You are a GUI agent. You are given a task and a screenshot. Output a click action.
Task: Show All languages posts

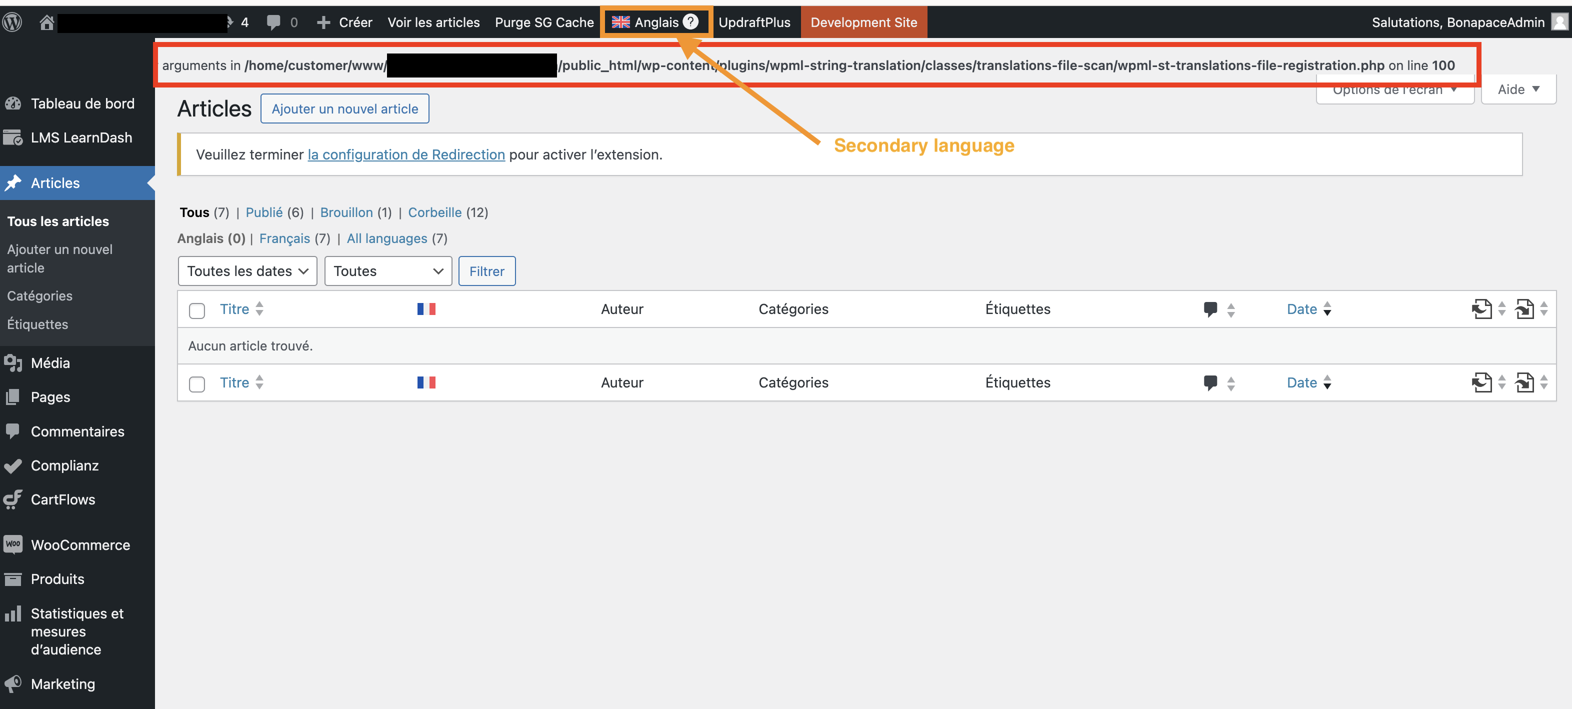tap(387, 238)
